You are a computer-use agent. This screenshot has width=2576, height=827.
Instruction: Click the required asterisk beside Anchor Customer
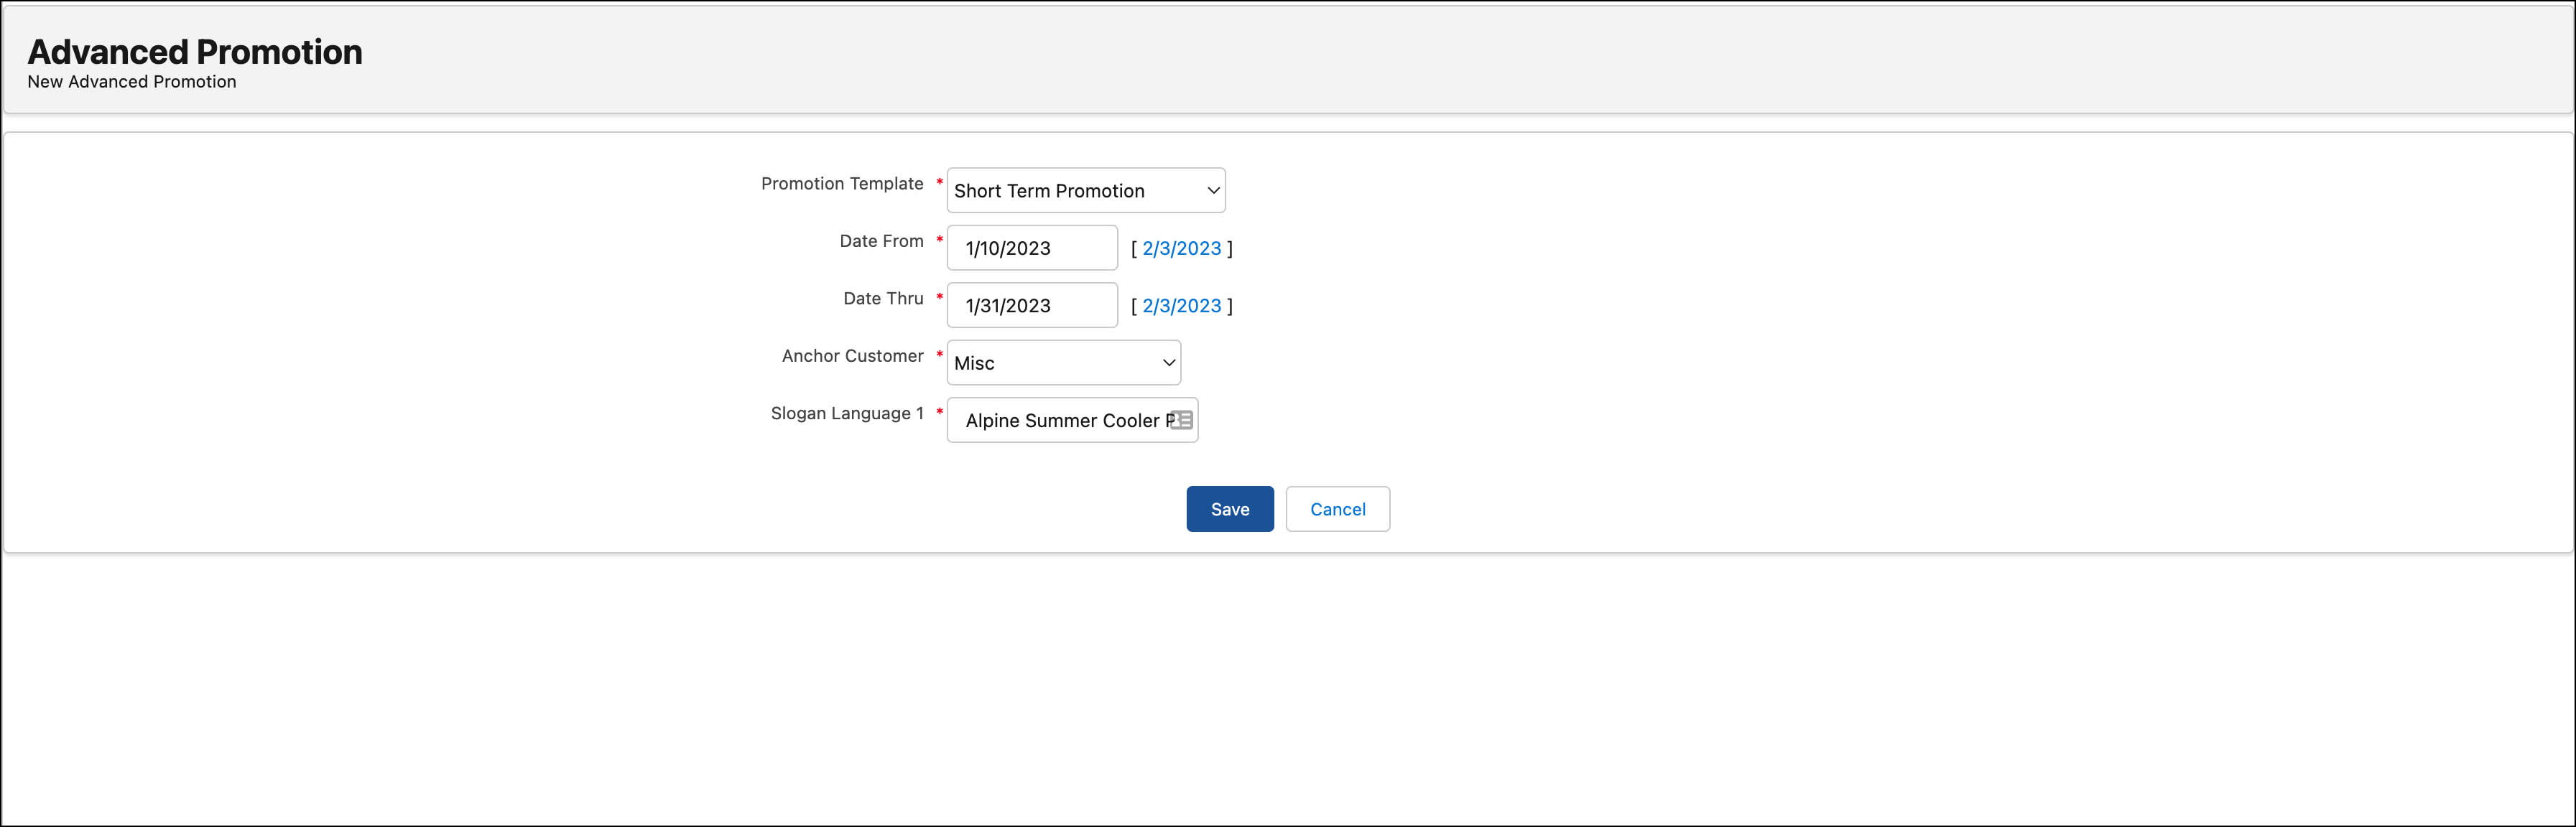tap(938, 354)
